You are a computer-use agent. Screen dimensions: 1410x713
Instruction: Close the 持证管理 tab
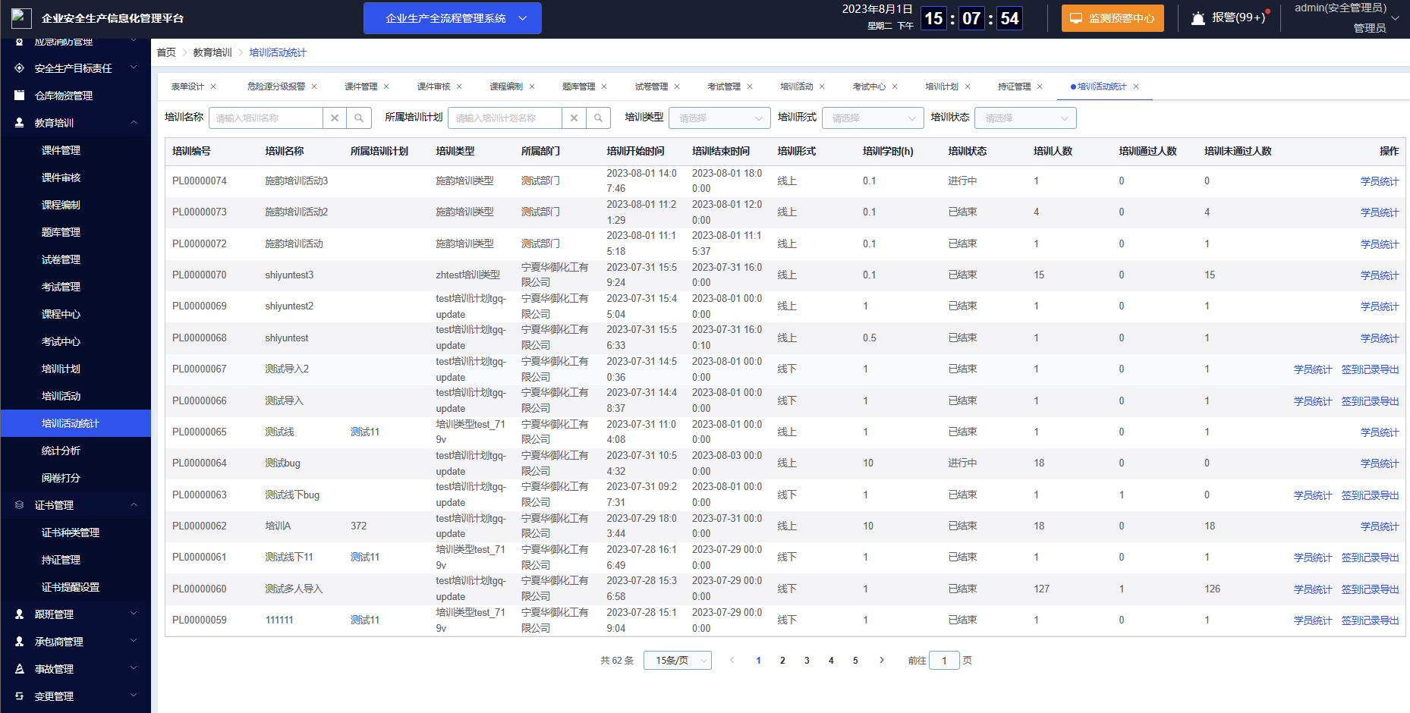coord(1040,86)
